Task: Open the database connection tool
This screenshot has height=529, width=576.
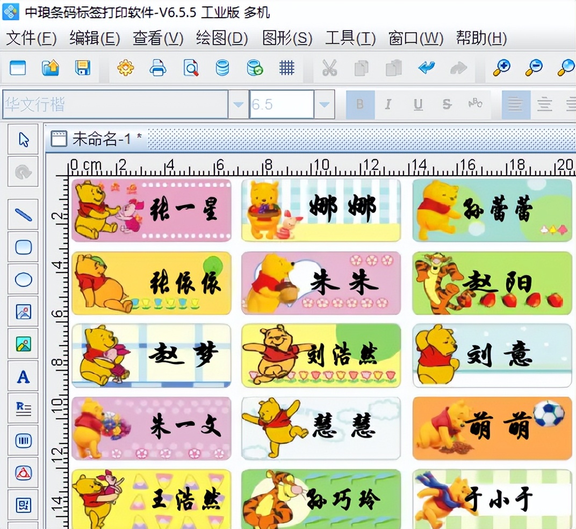Action: [x=222, y=68]
